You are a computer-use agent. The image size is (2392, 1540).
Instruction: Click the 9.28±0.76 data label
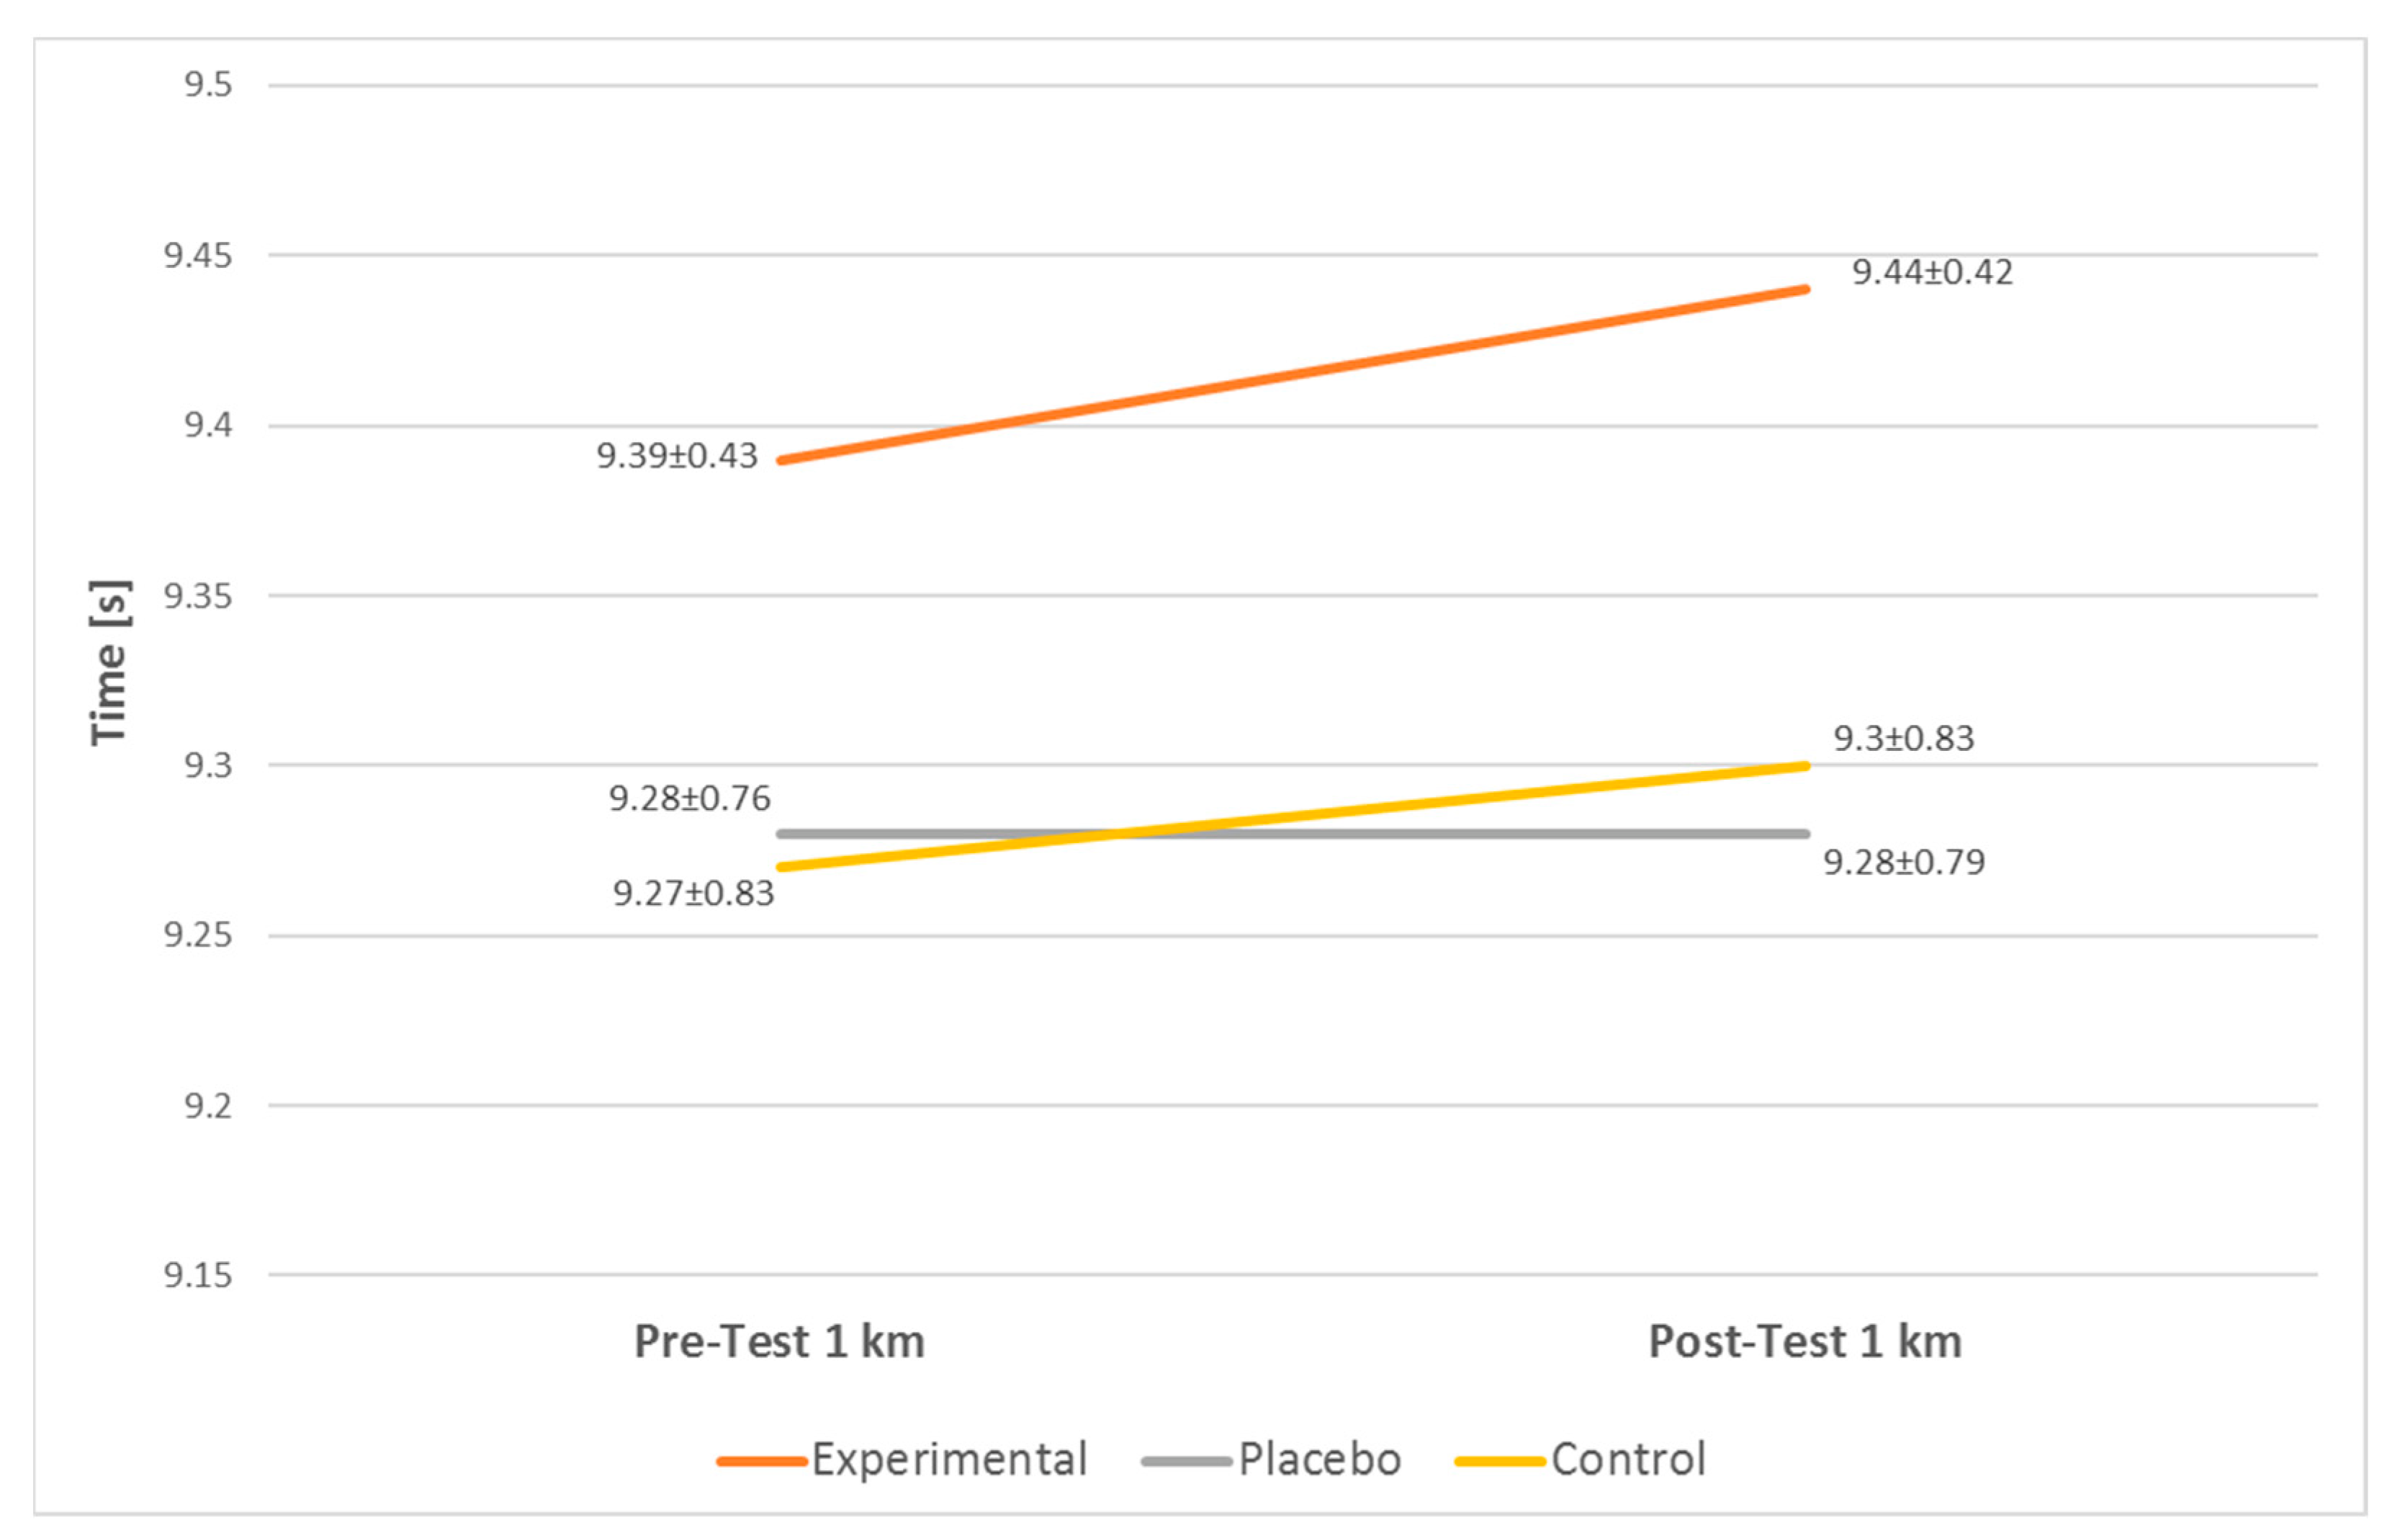pyautogui.click(x=690, y=798)
